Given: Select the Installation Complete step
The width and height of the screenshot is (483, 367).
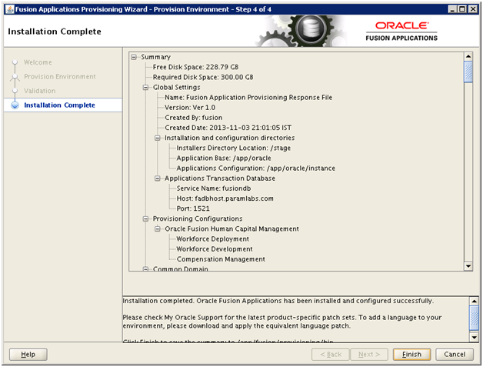Looking at the screenshot, I should pyautogui.click(x=59, y=105).
